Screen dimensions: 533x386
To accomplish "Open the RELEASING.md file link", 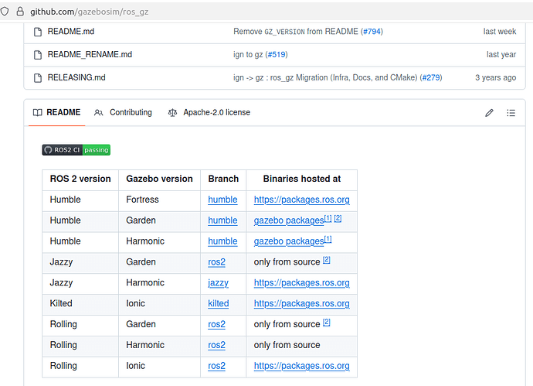I will coord(76,77).
